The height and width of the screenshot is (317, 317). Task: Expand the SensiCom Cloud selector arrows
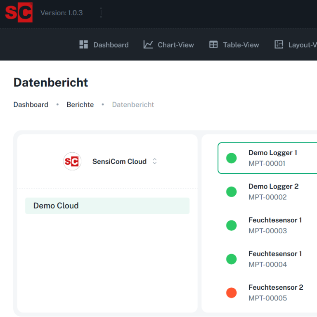tap(155, 161)
